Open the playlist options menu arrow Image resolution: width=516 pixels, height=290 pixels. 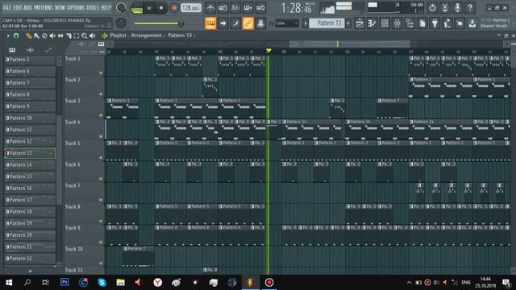pos(8,35)
